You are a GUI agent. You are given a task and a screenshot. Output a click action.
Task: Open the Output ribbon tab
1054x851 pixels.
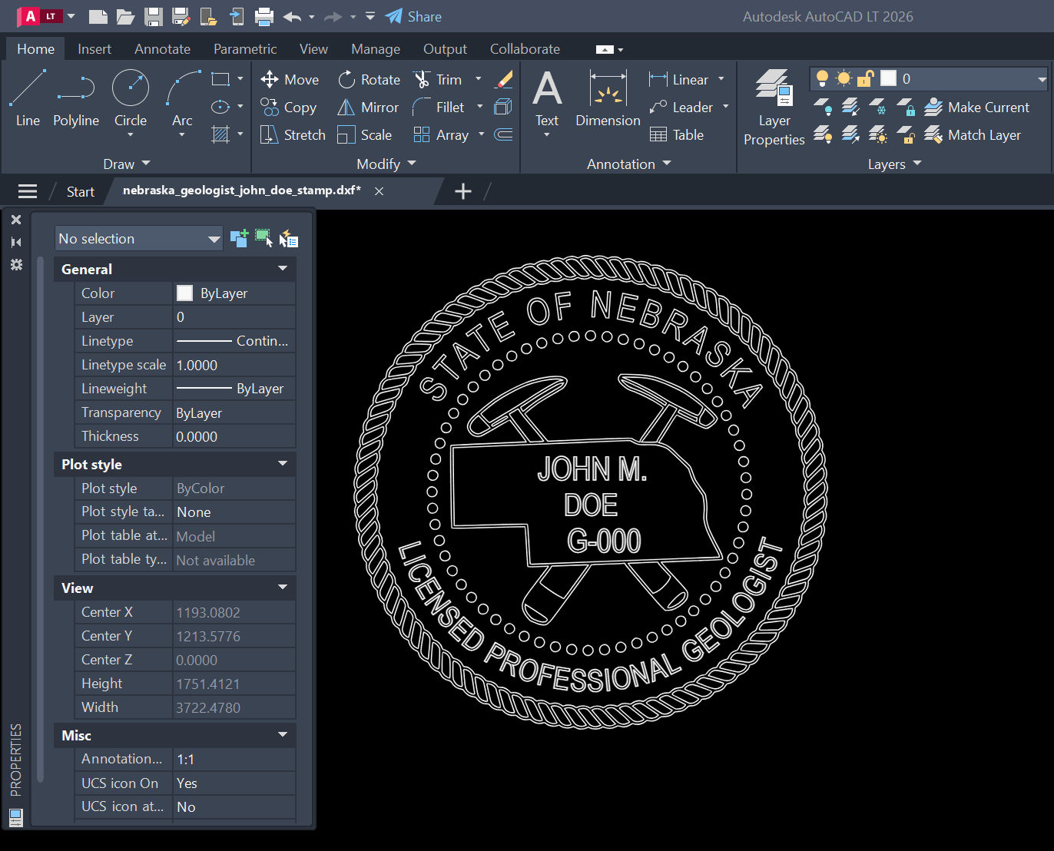tap(445, 48)
